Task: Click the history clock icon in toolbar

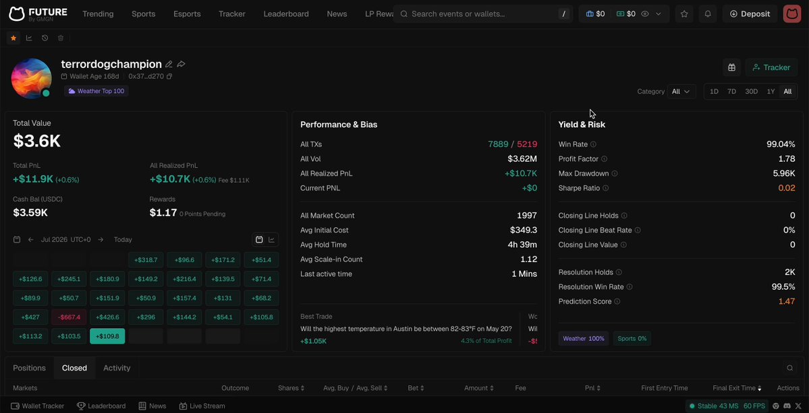Action: pyautogui.click(x=45, y=38)
